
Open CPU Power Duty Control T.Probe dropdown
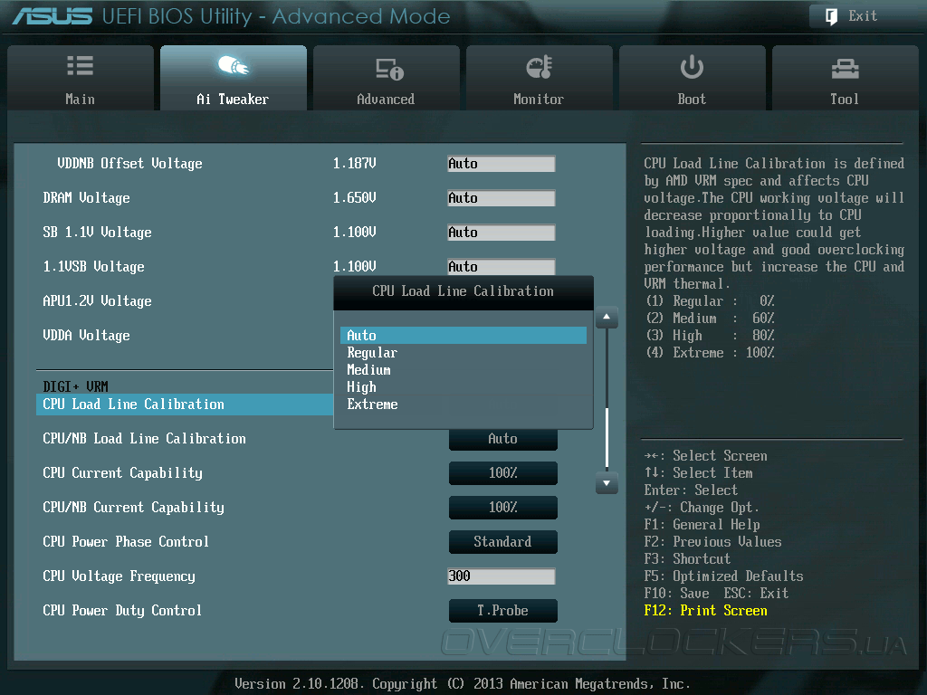click(x=503, y=611)
